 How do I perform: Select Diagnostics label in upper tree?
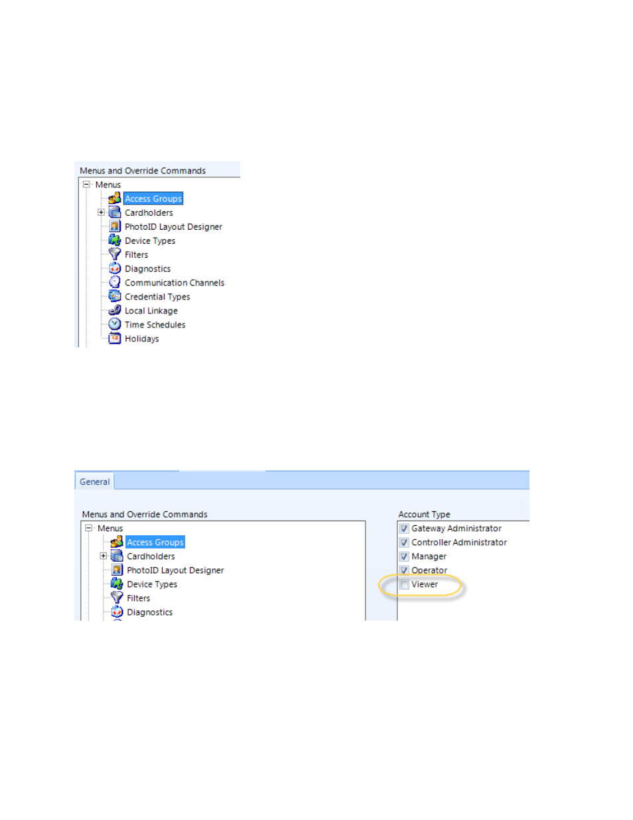pyautogui.click(x=147, y=268)
